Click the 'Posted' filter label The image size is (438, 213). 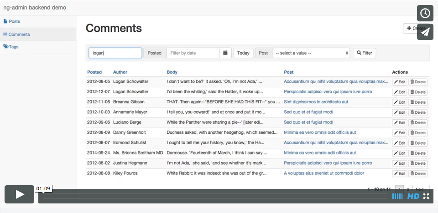(155, 53)
